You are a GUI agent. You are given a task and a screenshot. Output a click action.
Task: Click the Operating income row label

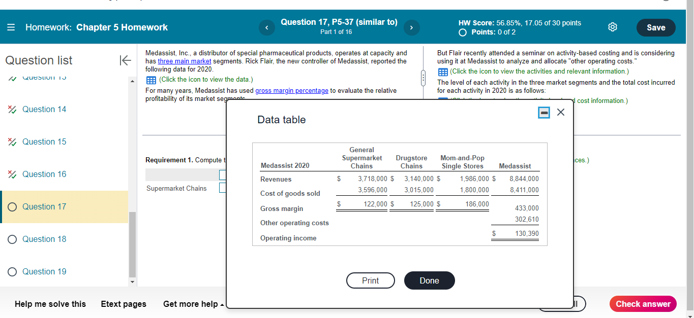(288, 238)
